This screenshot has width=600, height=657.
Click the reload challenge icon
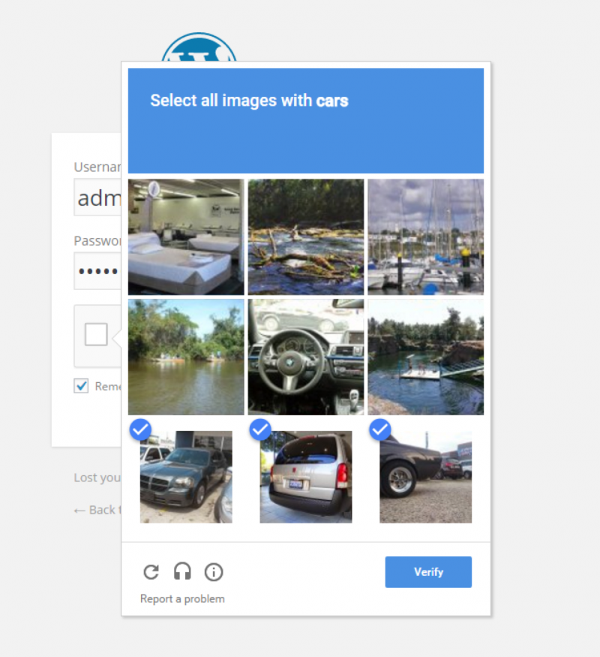pyautogui.click(x=151, y=572)
